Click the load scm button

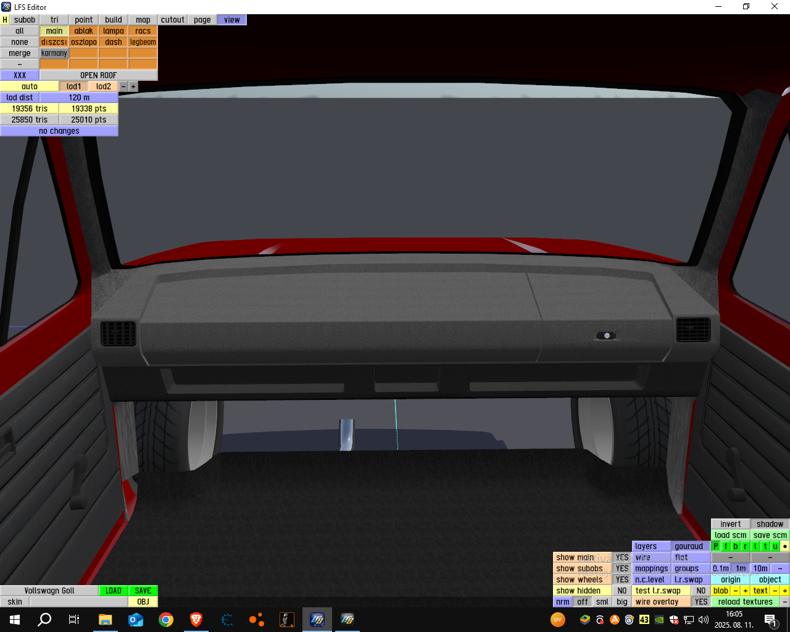[x=731, y=535]
